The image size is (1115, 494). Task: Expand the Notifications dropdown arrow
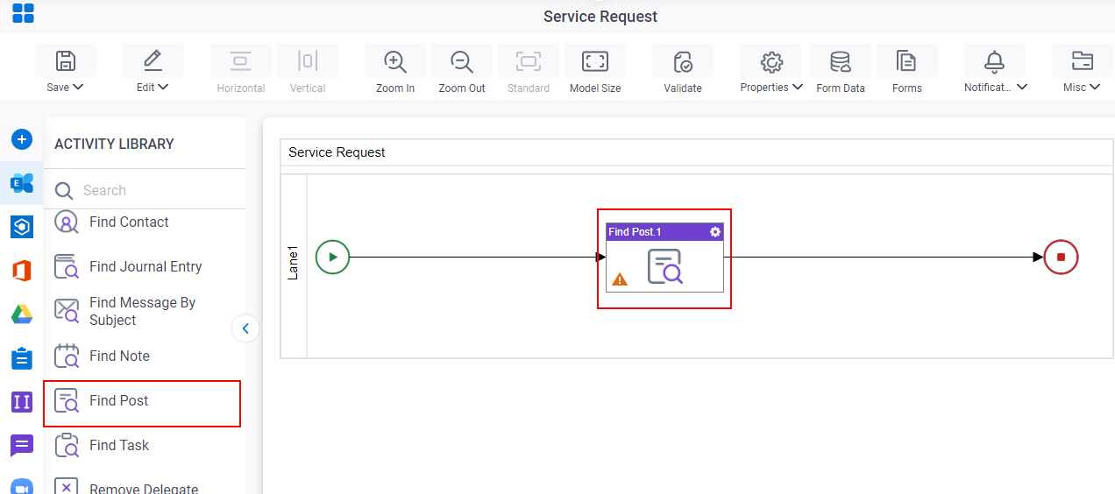pos(1022,88)
